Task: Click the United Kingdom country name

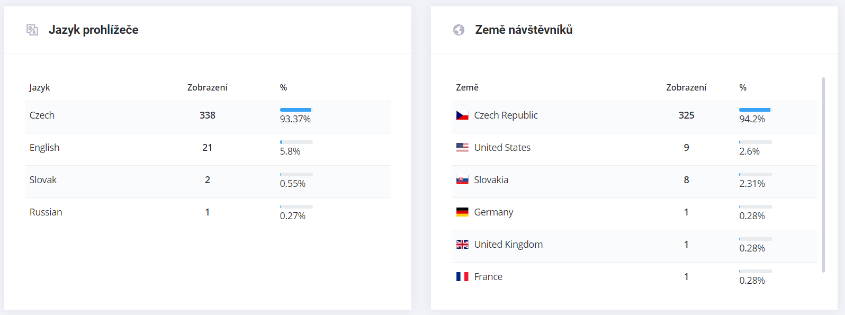Action: [x=508, y=245]
